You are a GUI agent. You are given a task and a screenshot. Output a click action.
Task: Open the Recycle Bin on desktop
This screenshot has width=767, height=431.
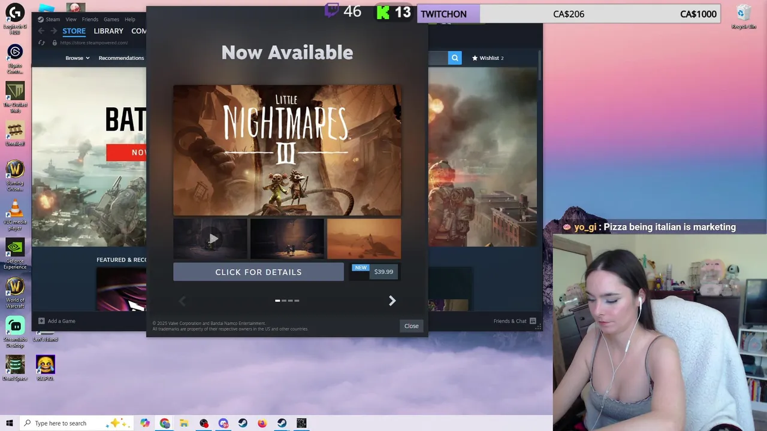(x=744, y=17)
